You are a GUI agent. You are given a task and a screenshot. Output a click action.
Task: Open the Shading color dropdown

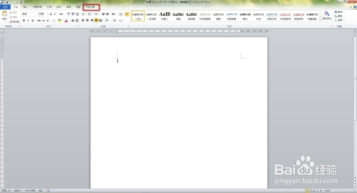[x=117, y=20]
